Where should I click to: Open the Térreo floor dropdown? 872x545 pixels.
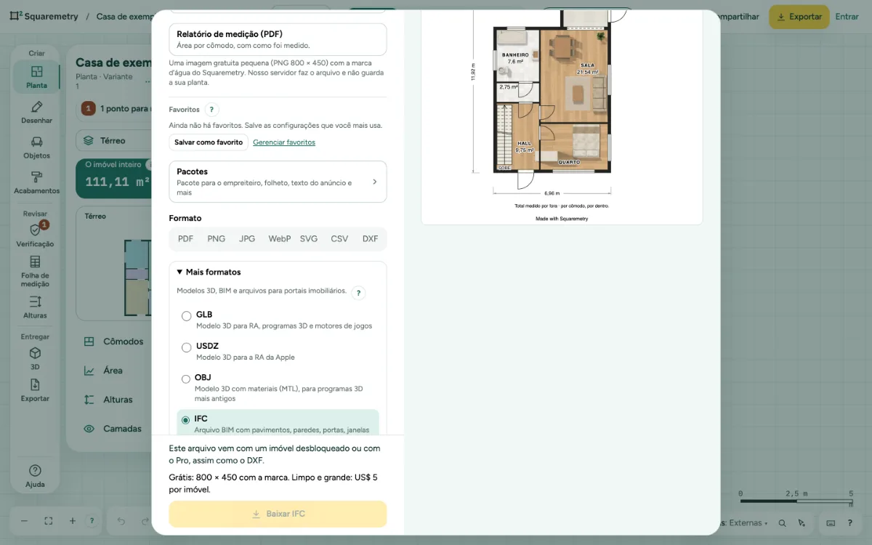(x=113, y=140)
